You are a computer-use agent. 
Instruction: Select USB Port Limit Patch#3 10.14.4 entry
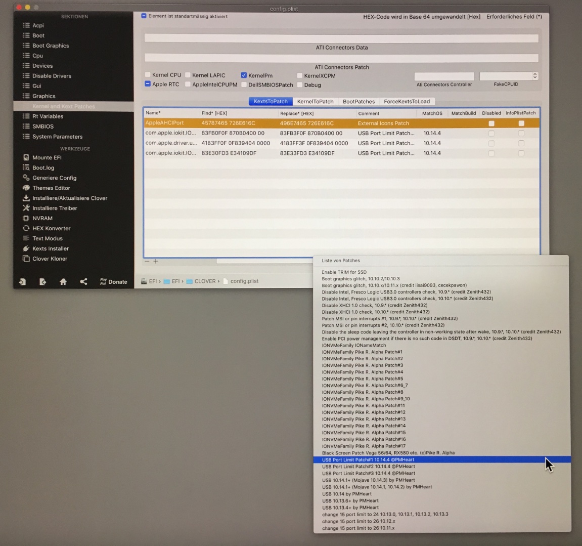pos(442,473)
